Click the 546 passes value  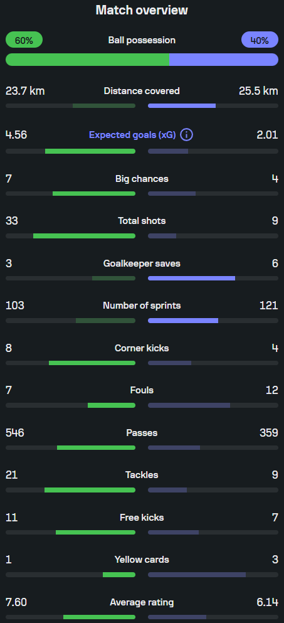[14, 433]
